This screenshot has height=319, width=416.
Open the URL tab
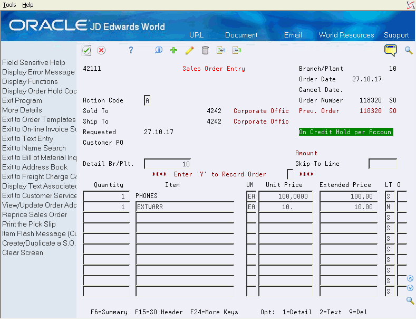pyautogui.click(x=196, y=35)
